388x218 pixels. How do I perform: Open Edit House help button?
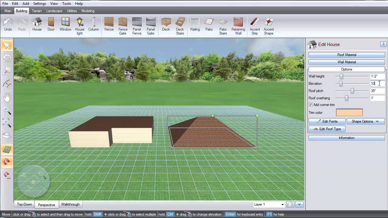pyautogui.click(x=383, y=45)
